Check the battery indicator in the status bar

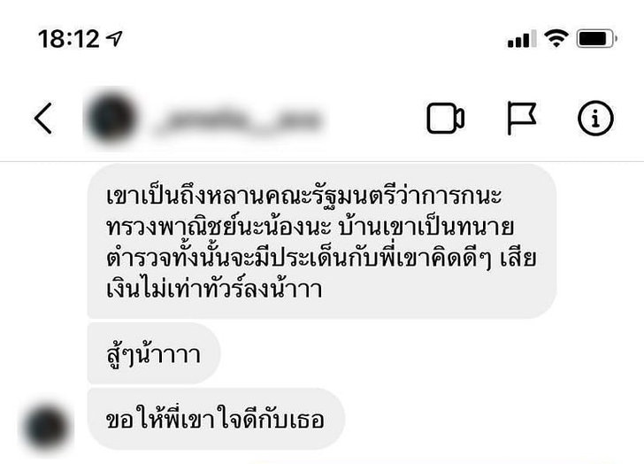tap(597, 40)
